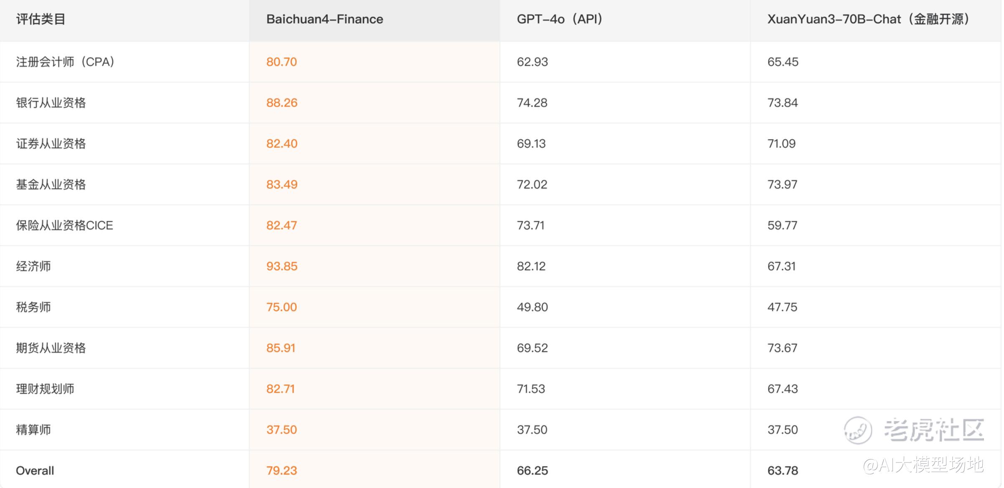Screen dimensions: 1004x488
Task: Click the 精算师 row label
Action: point(33,430)
